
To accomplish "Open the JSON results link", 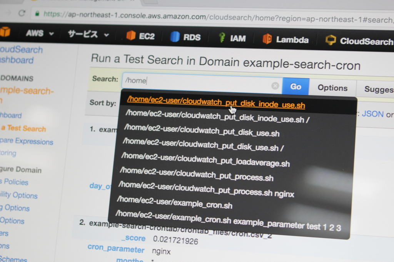I will point(372,114).
